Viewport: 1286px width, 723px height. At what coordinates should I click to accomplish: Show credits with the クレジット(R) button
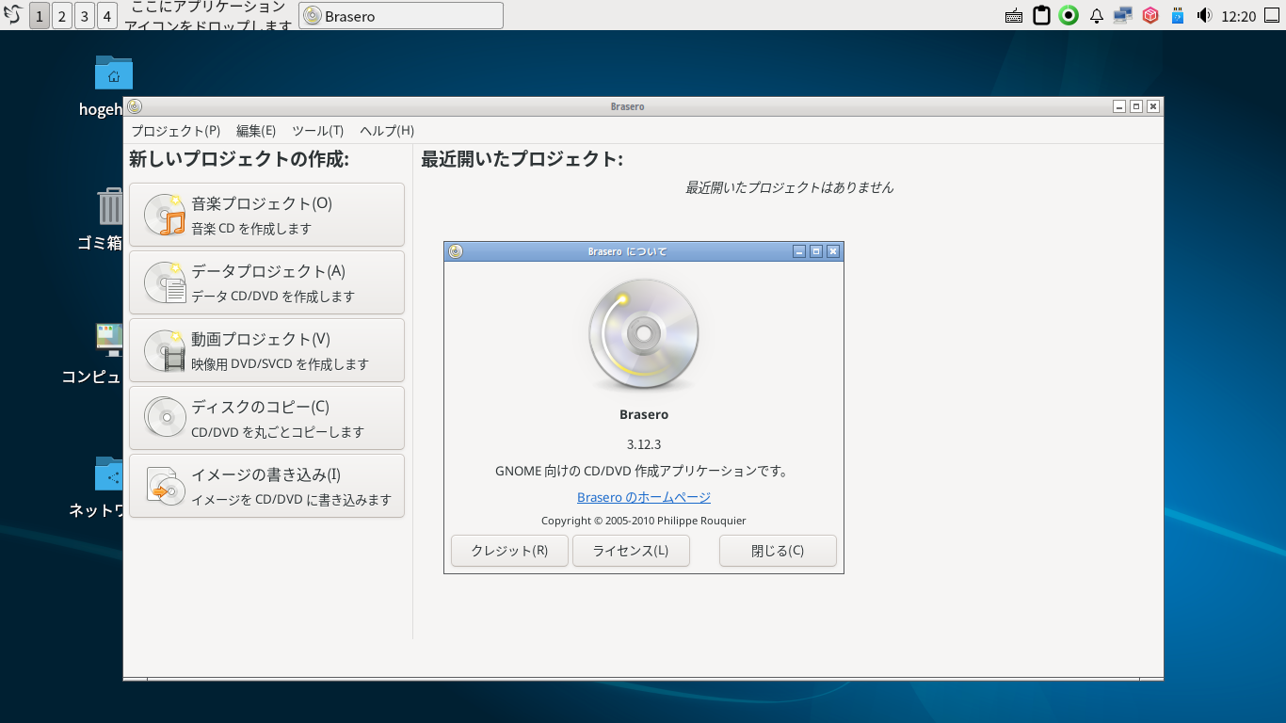pyautogui.click(x=509, y=551)
